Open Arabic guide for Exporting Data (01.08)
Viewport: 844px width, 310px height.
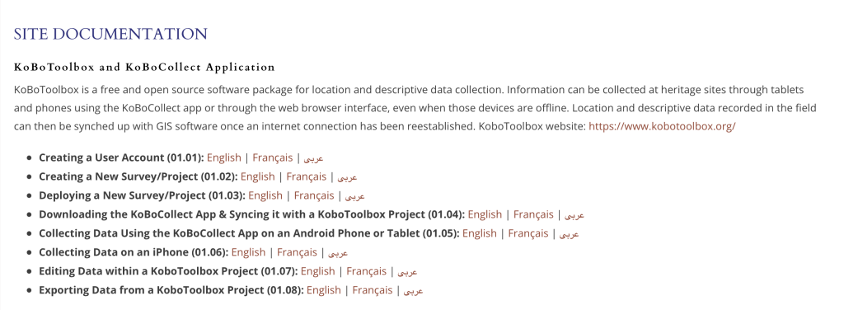414,290
